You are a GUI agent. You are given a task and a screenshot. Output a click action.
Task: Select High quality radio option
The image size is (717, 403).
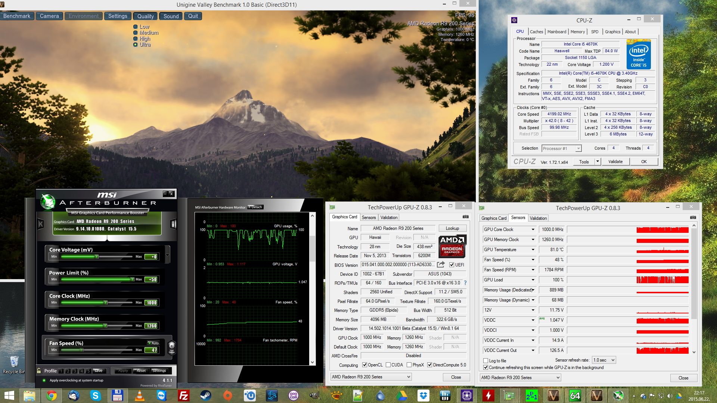pyautogui.click(x=142, y=39)
